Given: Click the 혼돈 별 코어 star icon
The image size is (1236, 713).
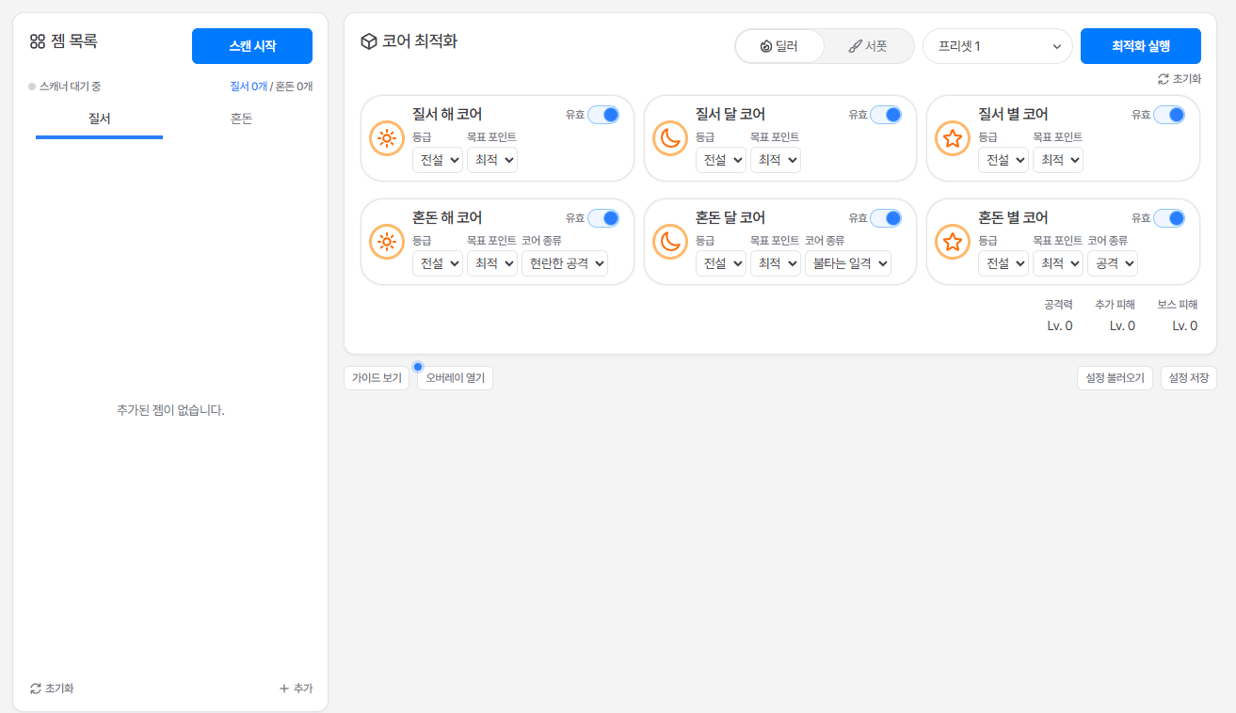Looking at the screenshot, I should pos(952,242).
